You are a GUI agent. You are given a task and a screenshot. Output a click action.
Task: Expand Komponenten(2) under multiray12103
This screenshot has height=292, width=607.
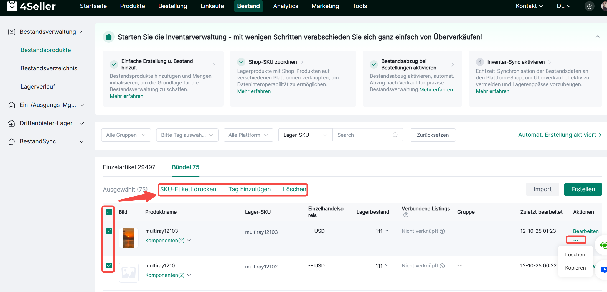click(168, 241)
